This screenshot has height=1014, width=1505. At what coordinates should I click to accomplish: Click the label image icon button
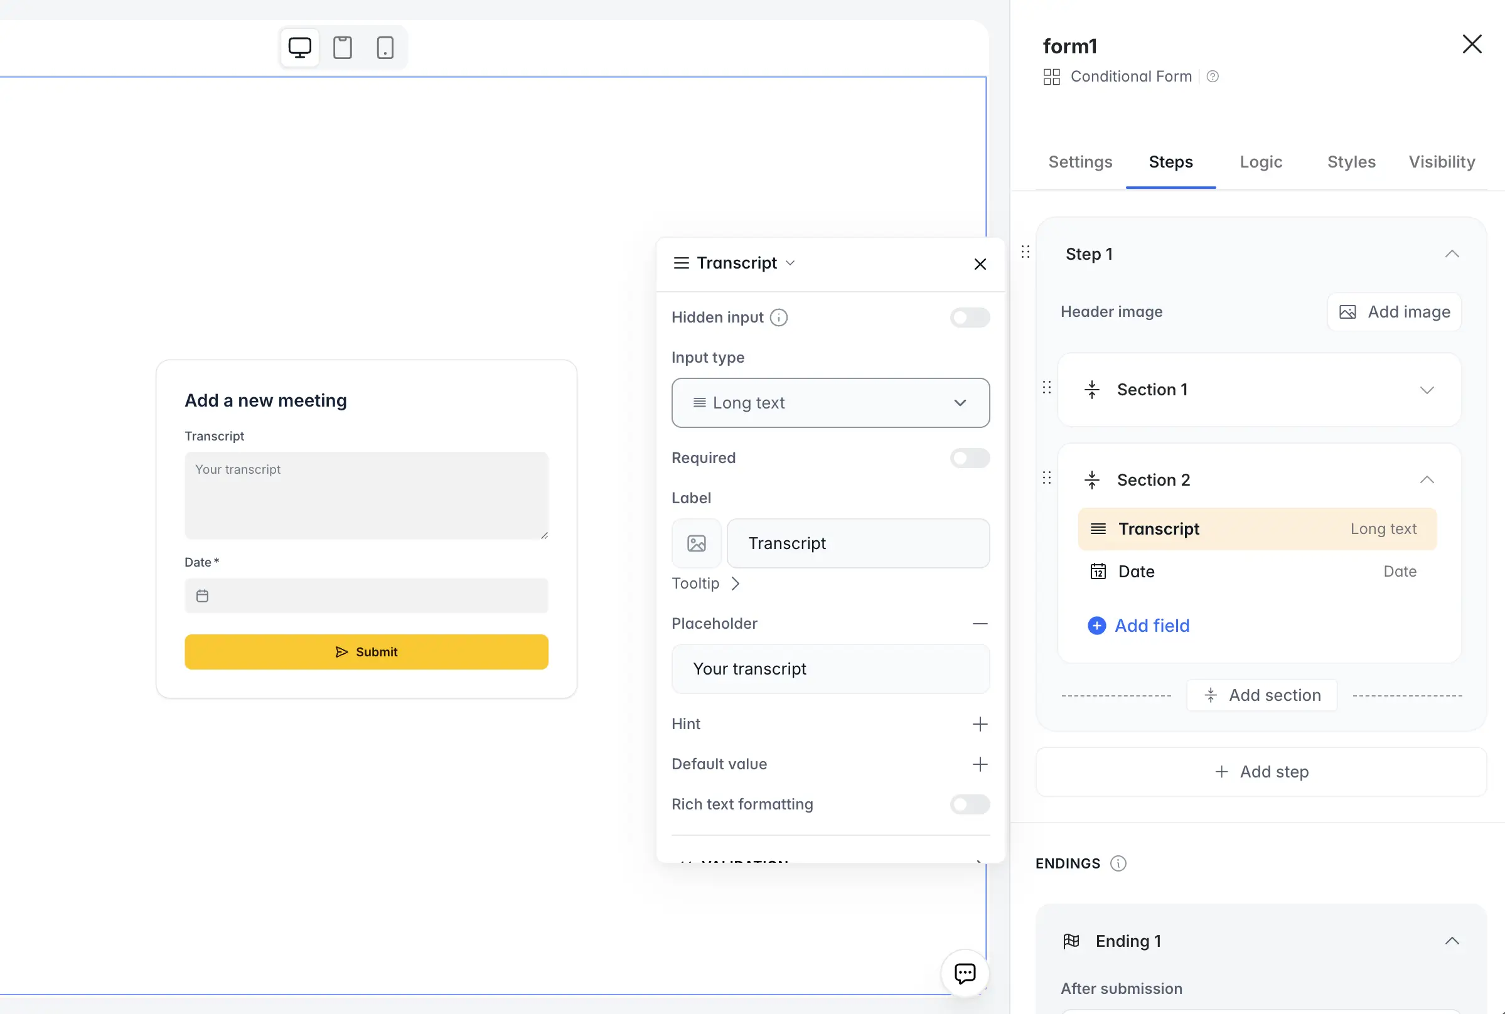coord(696,543)
